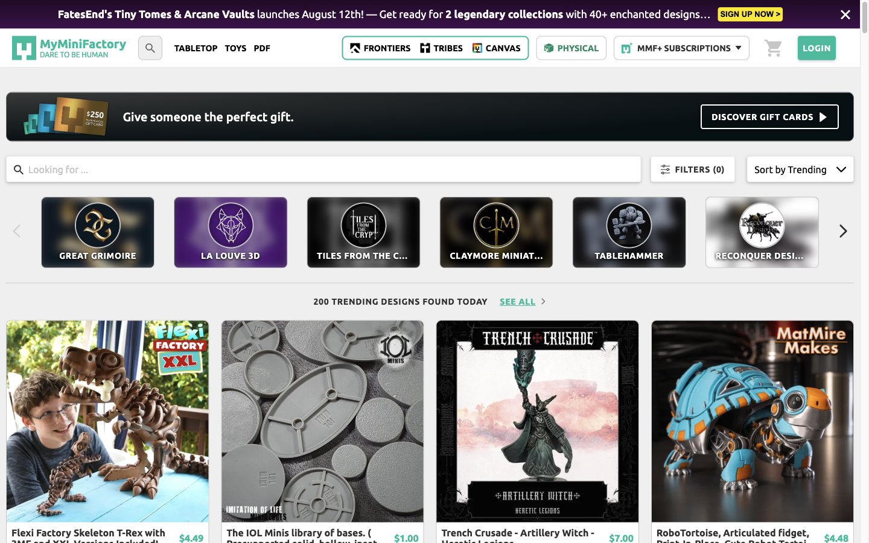Click the $4.48 RoboTortoise price
Screen dimensions: 869x543
coord(836,538)
